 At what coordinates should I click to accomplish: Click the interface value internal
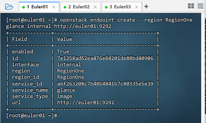(x=69, y=64)
